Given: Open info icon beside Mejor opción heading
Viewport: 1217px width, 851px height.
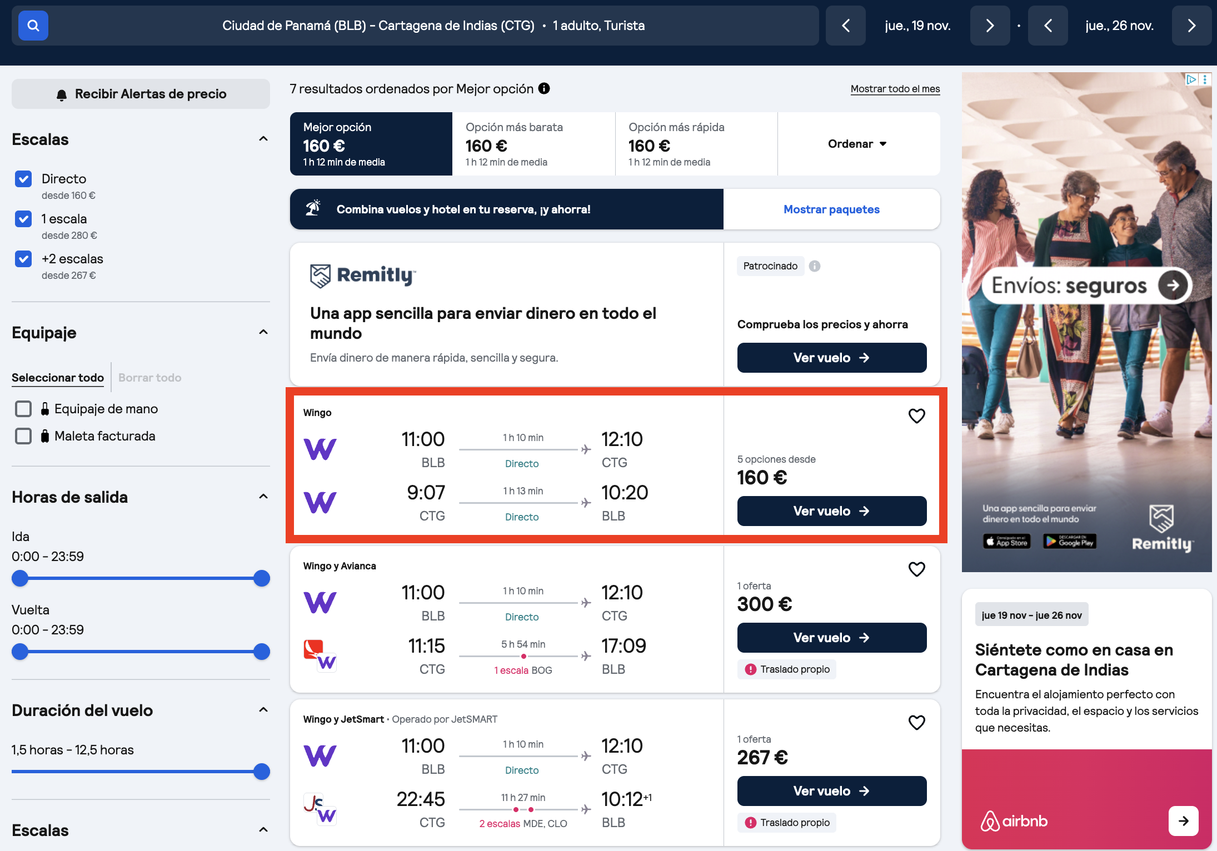Looking at the screenshot, I should (544, 88).
